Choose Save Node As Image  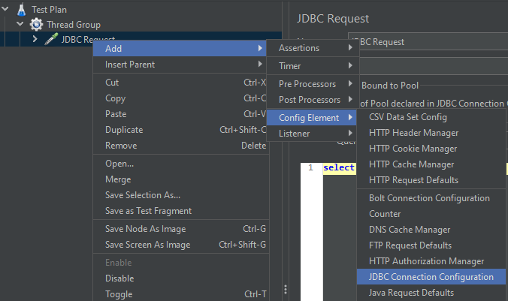coord(181,229)
